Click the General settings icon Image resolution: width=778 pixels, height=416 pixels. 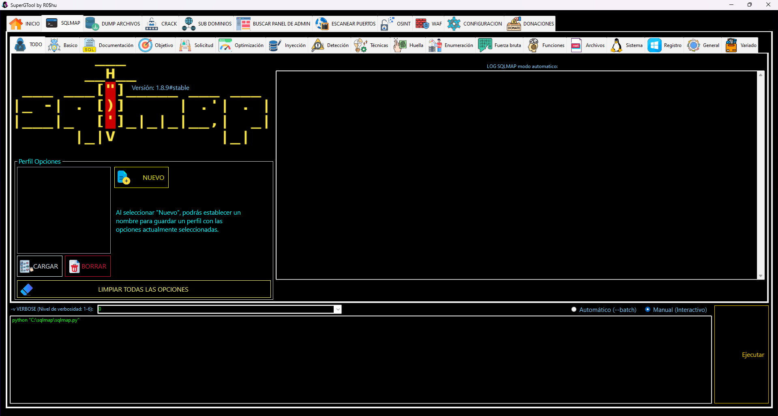click(694, 45)
